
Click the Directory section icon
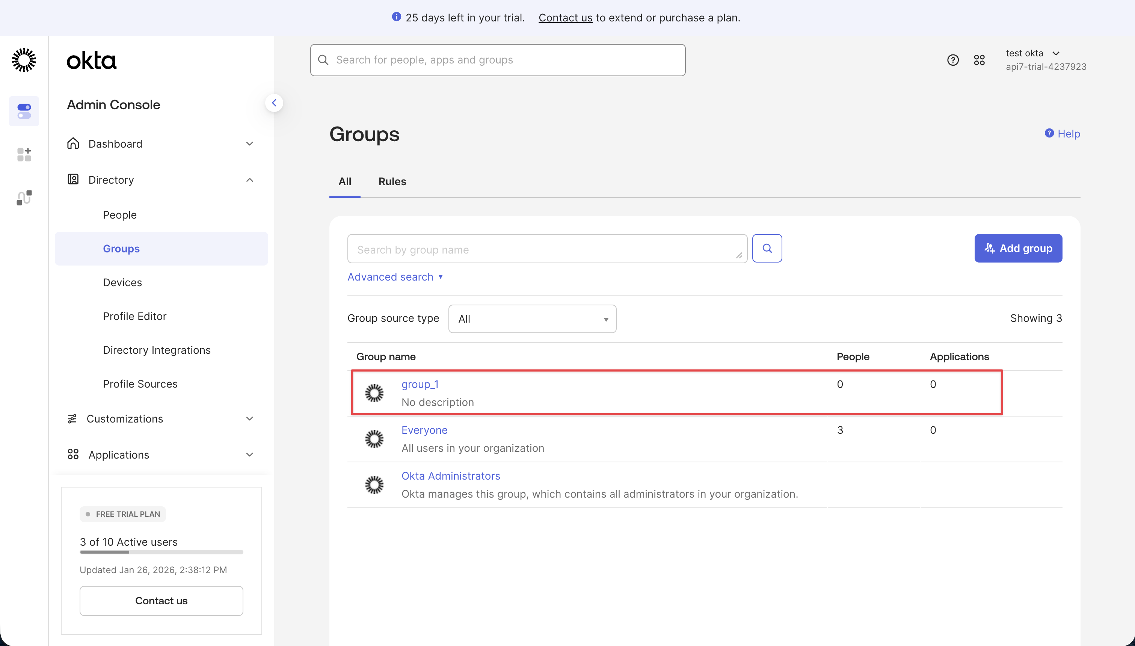[x=73, y=179]
